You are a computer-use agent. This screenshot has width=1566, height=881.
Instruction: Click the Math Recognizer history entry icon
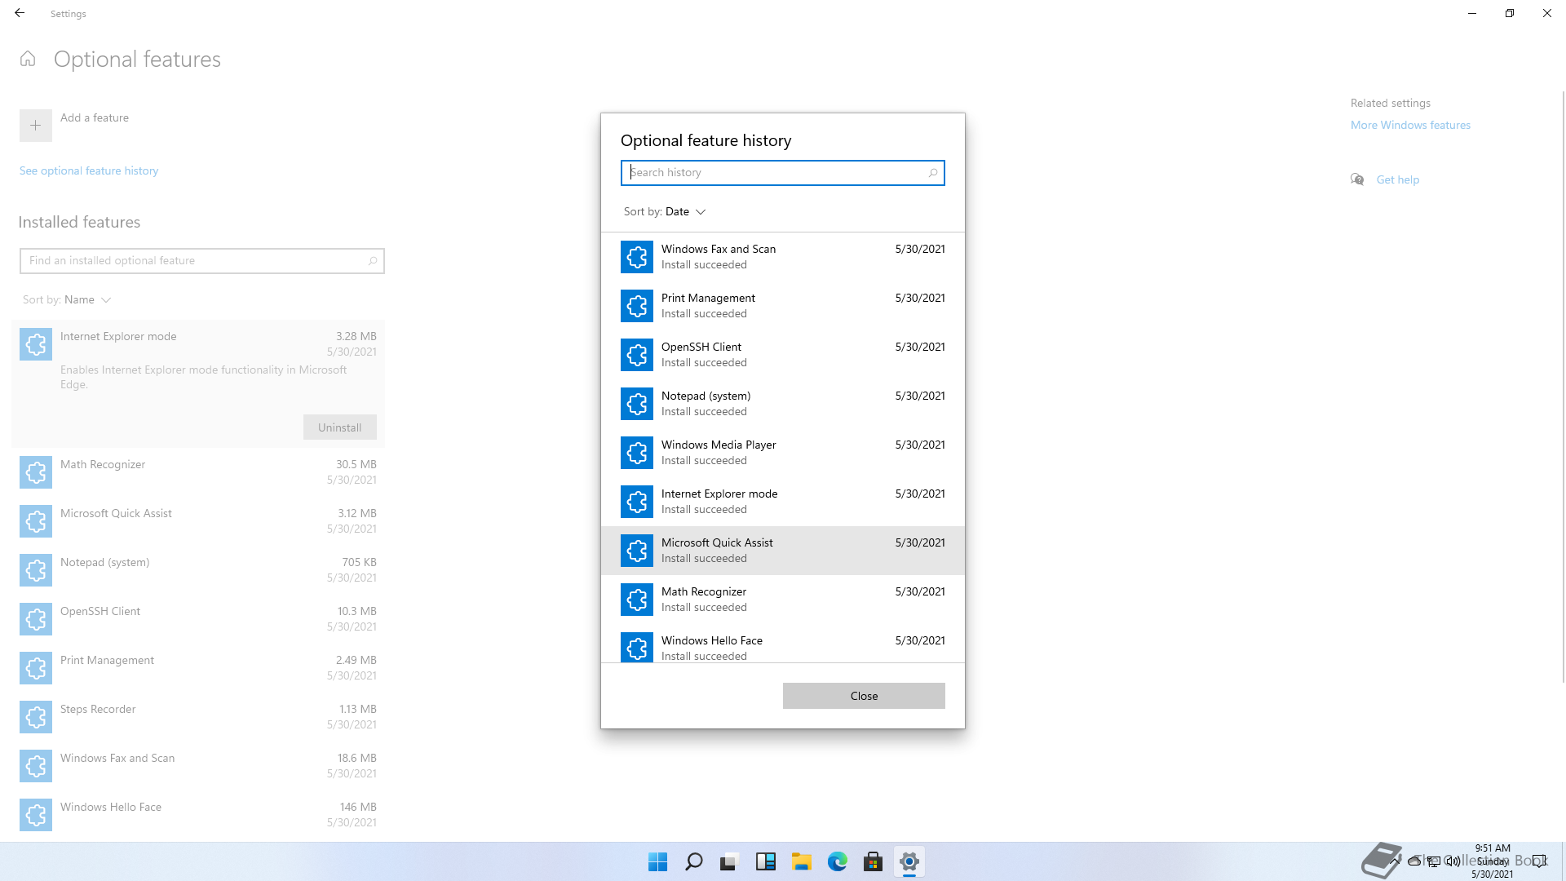point(636,600)
